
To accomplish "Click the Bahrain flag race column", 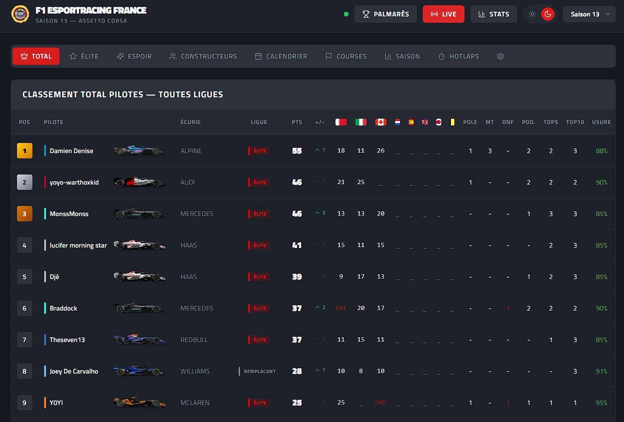I will coord(341,122).
